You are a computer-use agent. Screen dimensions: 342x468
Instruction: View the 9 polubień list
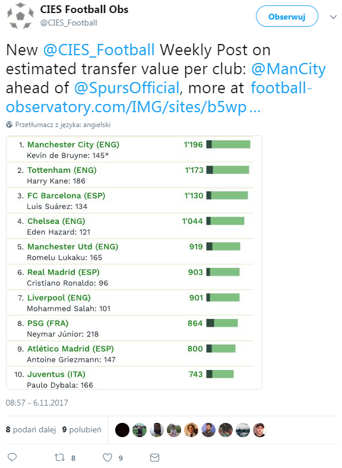coord(82,429)
